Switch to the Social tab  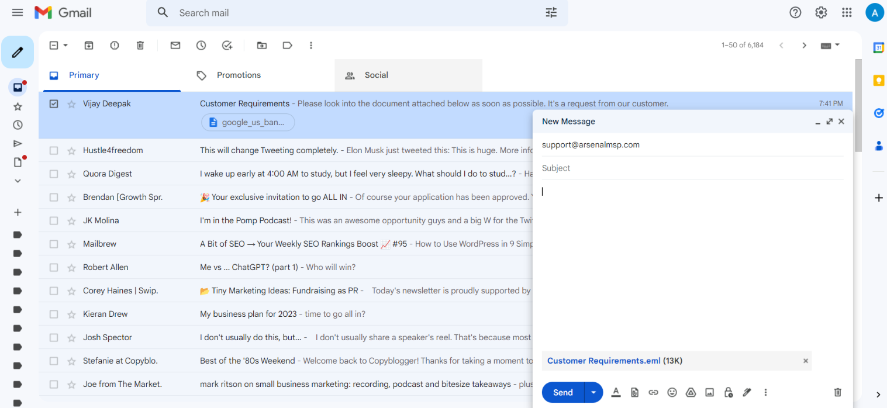[376, 75]
